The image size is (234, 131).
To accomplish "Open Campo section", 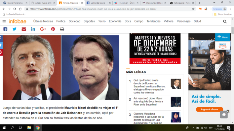I will coord(139,21).
